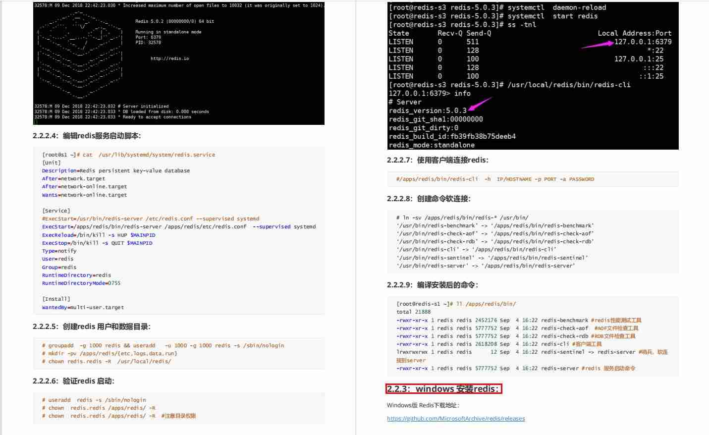Click the "ll /apps/redis/bin/" command line
The width and height of the screenshot is (709, 435).
456,304
